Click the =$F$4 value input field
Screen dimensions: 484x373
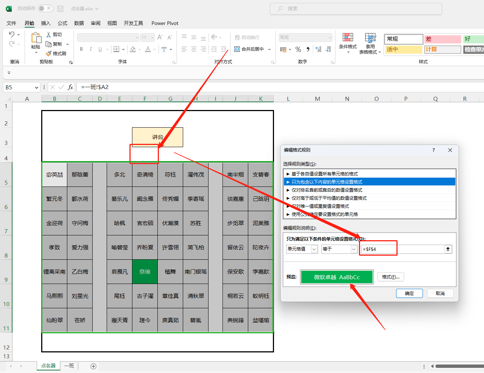[x=401, y=249]
